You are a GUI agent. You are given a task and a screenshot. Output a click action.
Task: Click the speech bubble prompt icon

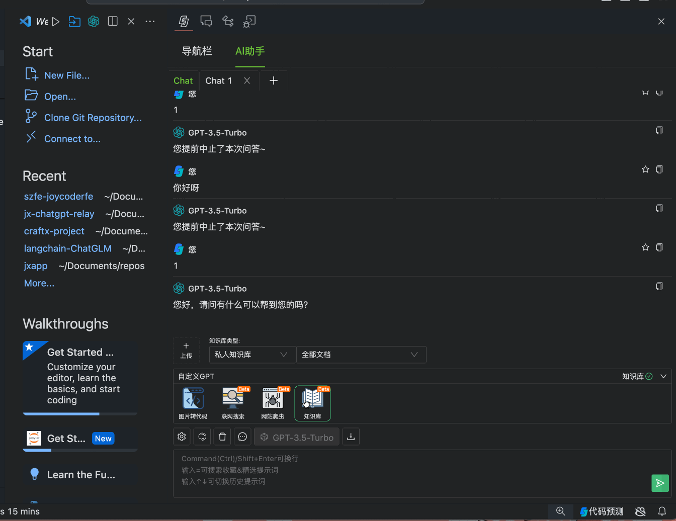(242, 437)
